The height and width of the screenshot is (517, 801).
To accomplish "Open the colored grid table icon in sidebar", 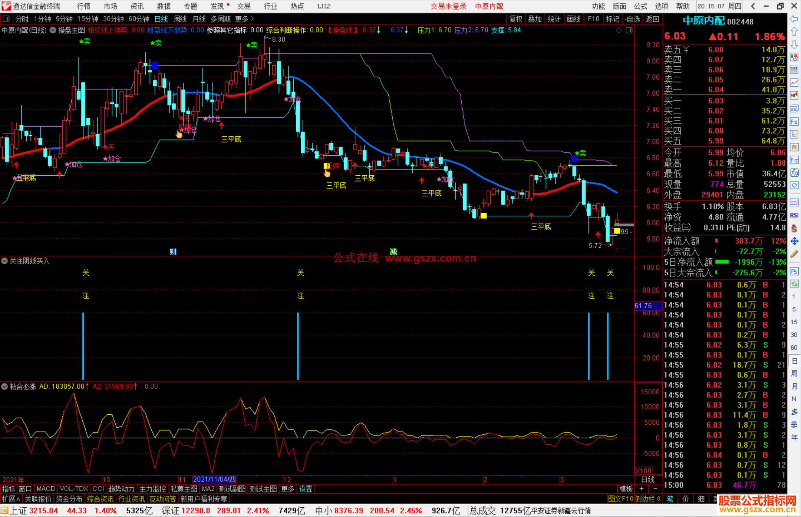I will tap(794, 70).
